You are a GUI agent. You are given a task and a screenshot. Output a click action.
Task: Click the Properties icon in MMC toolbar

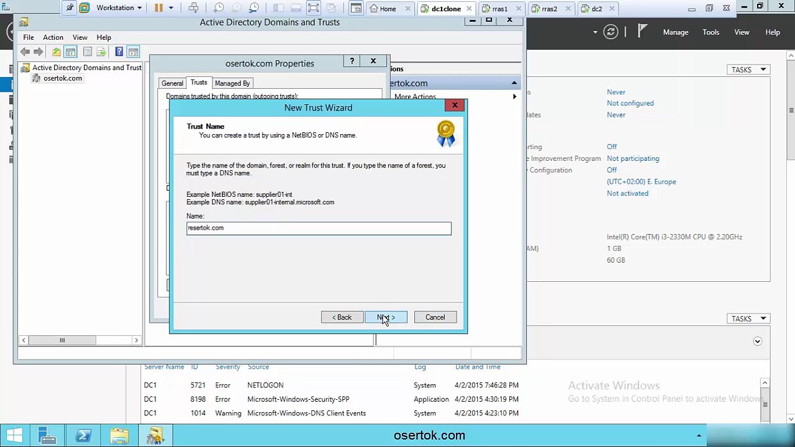pyautogui.click(x=88, y=52)
